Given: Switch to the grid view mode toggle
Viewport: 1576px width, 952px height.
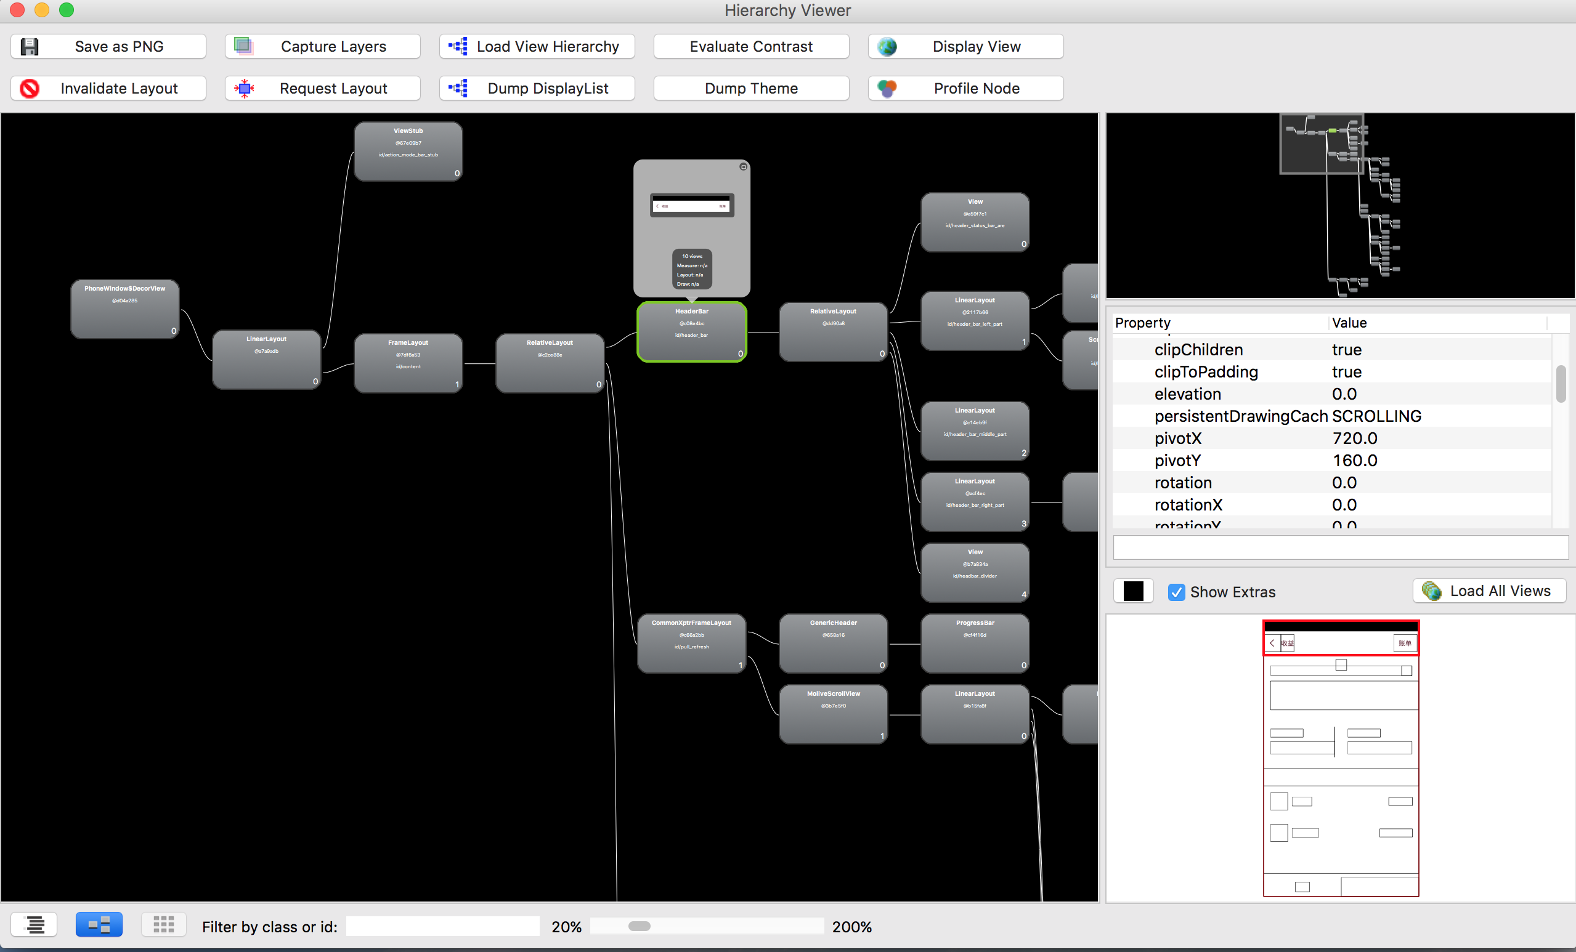Looking at the screenshot, I should pos(164,924).
